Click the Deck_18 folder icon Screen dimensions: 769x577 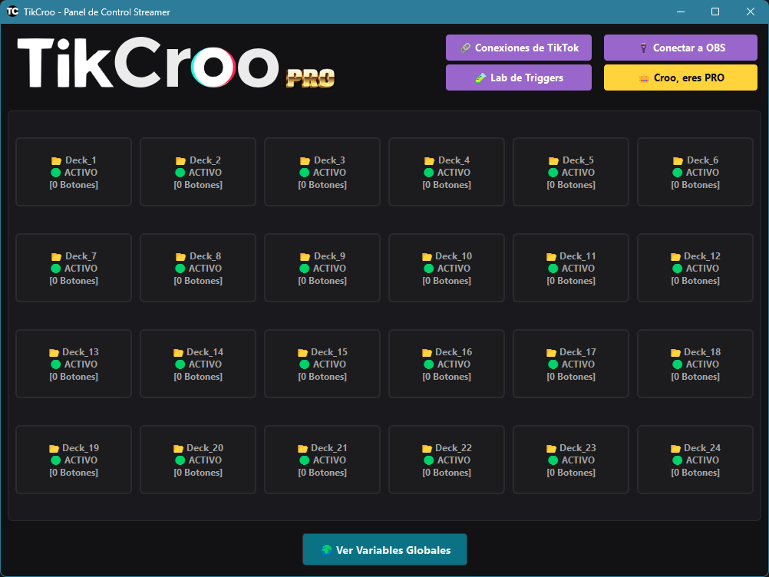(x=675, y=352)
